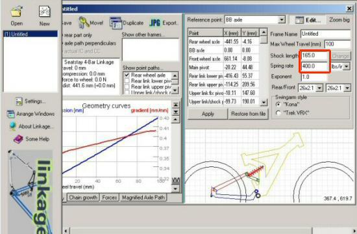
Task: Open the spring rate units dropdown
Action: click(x=347, y=66)
